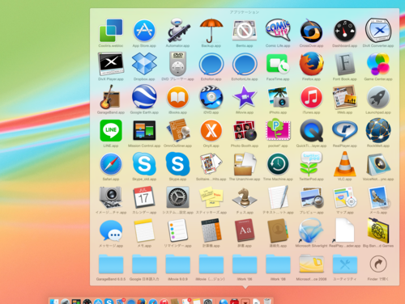
Task: Launch OmniOutliner.app
Action: [x=177, y=130]
